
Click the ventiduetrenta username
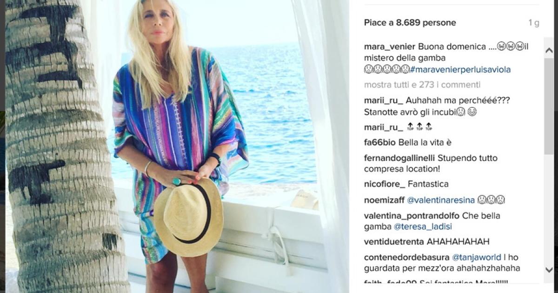(394, 242)
